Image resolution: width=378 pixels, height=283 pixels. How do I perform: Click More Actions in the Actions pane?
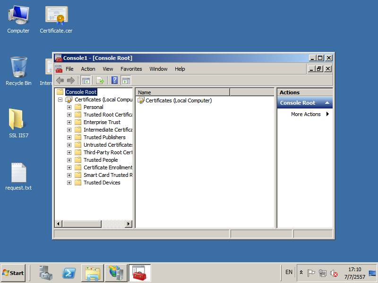[x=306, y=114]
